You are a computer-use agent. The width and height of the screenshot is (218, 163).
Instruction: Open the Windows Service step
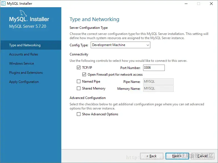point(21,63)
